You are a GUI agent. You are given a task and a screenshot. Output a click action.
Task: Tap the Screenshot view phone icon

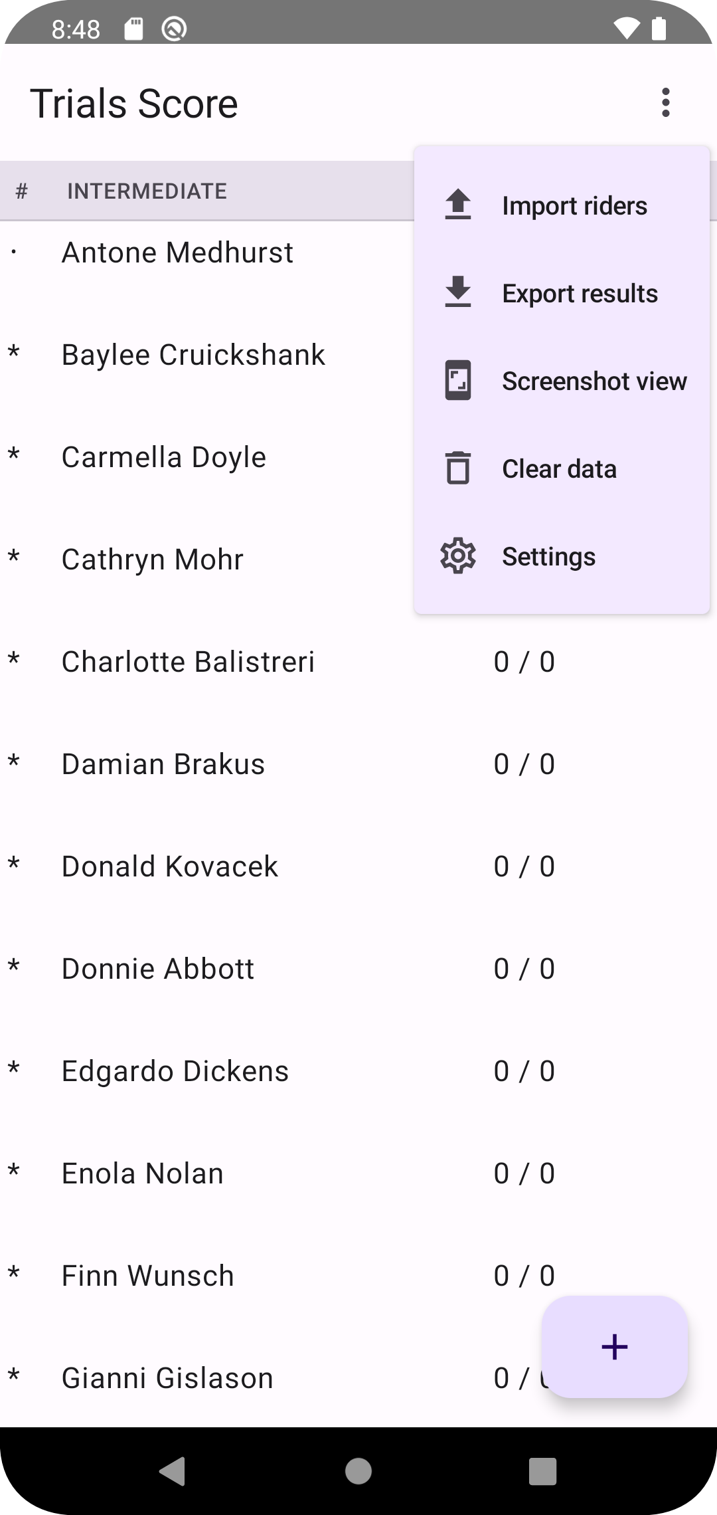[x=457, y=381]
